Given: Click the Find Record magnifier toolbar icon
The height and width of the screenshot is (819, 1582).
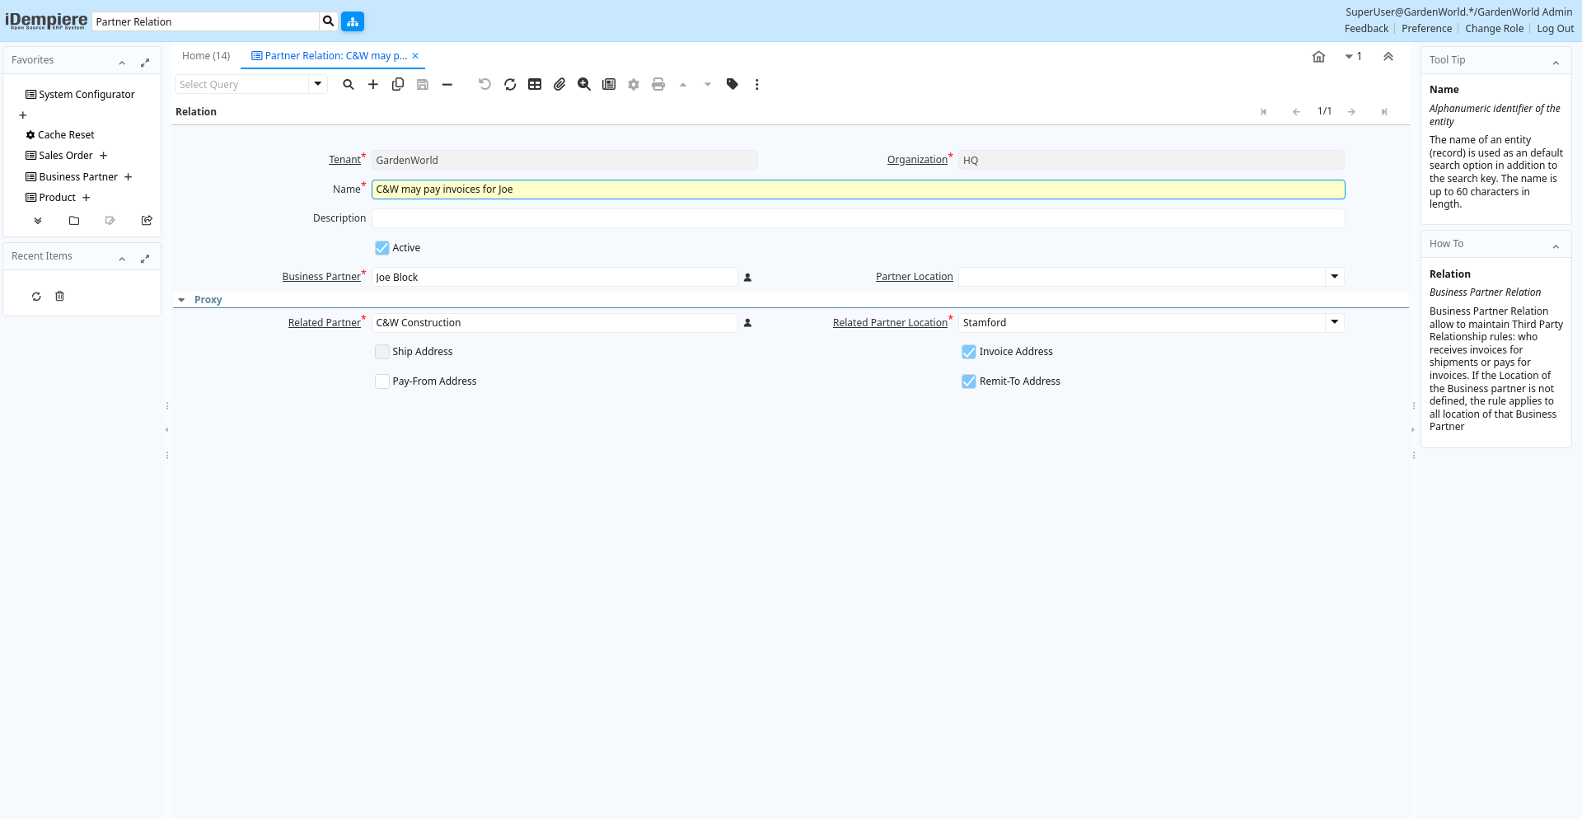Looking at the screenshot, I should click(x=349, y=84).
